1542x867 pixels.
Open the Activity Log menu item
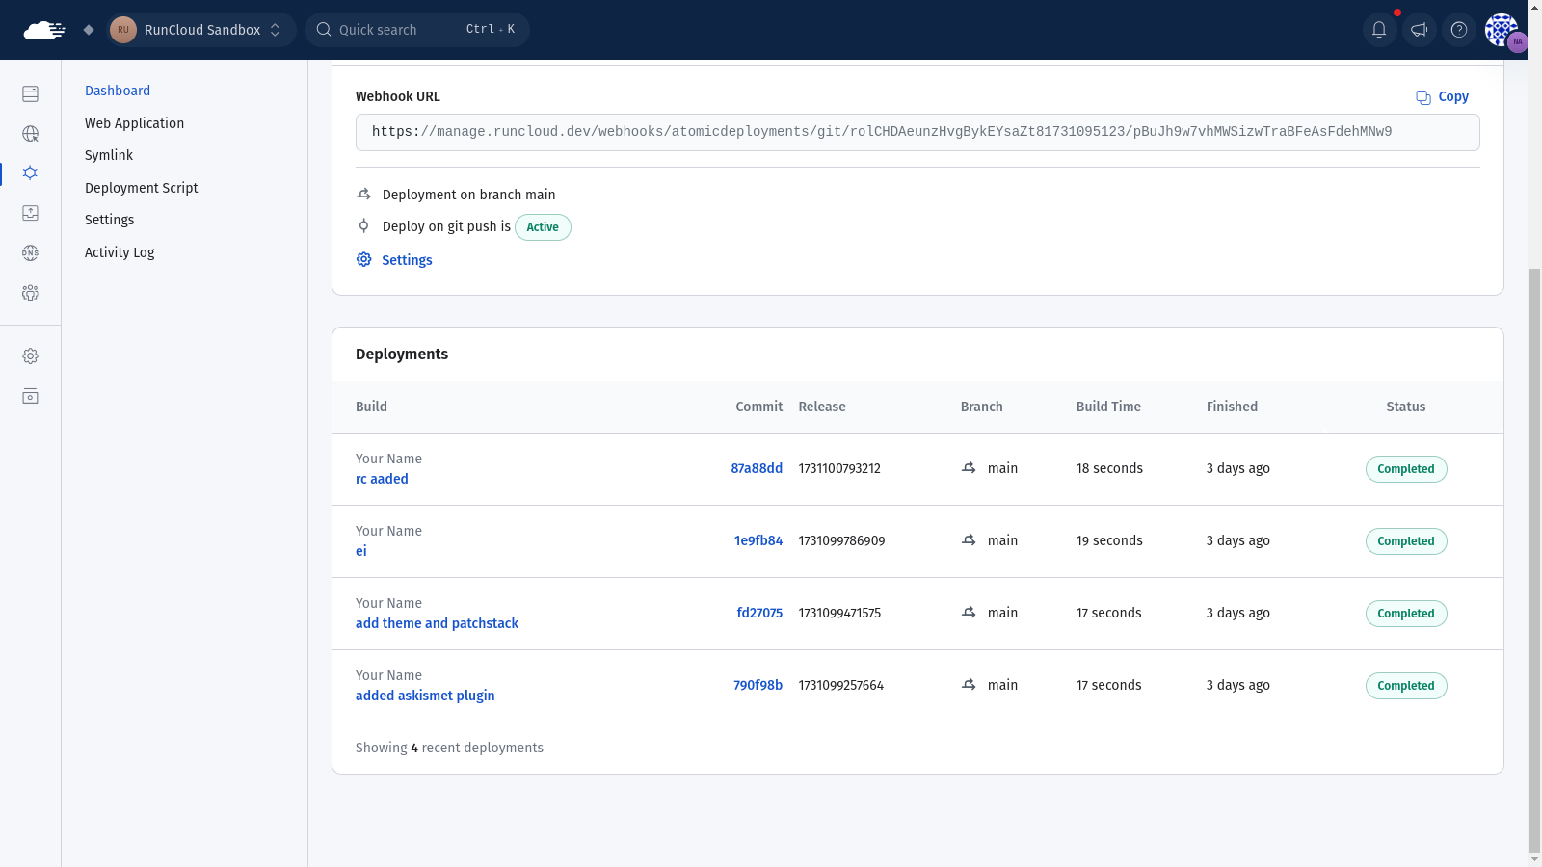coord(120,252)
